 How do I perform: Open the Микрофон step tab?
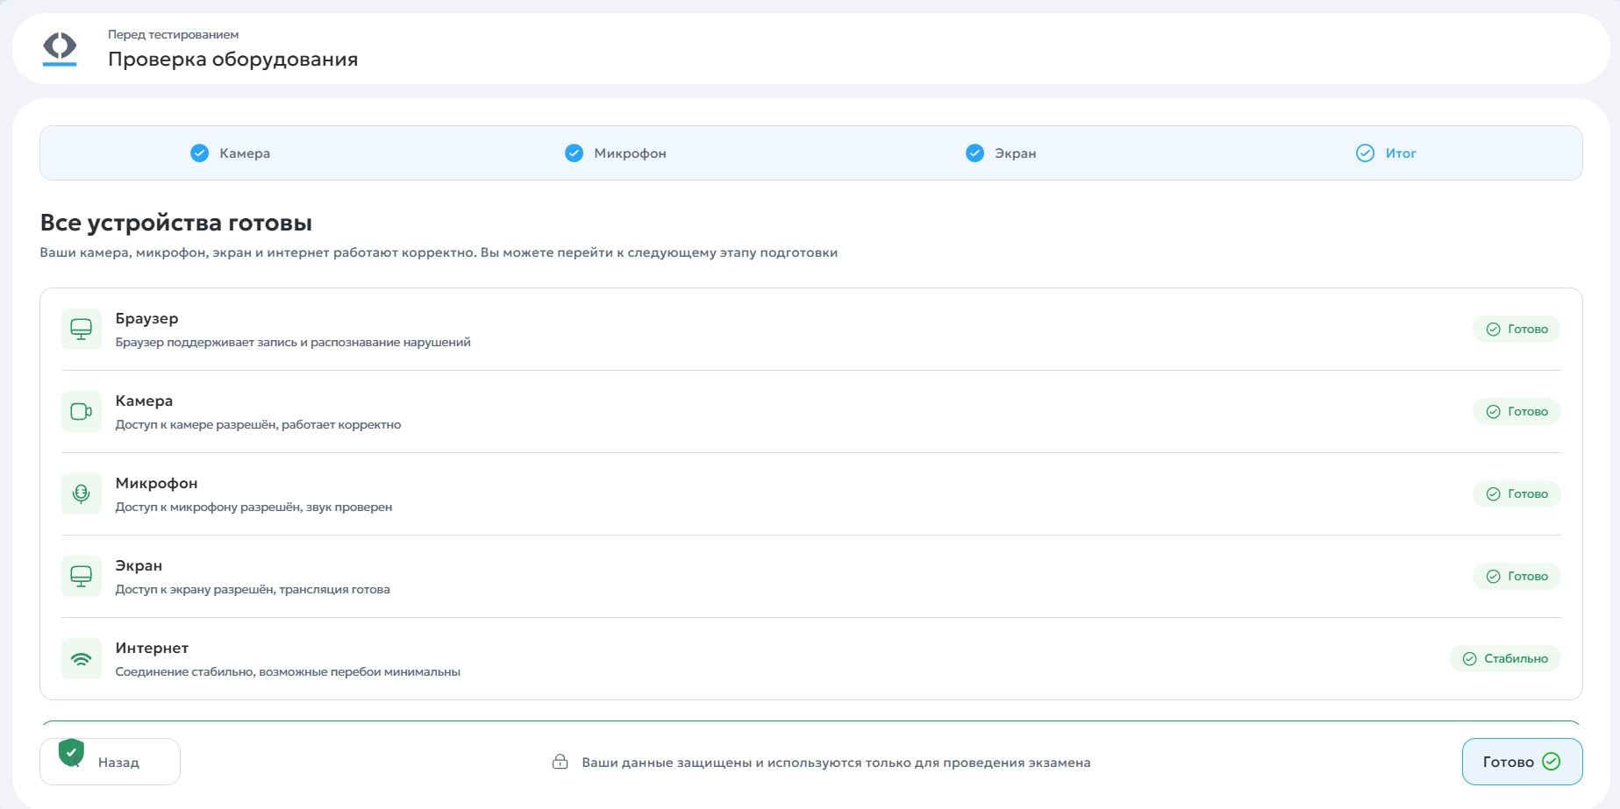coord(616,153)
